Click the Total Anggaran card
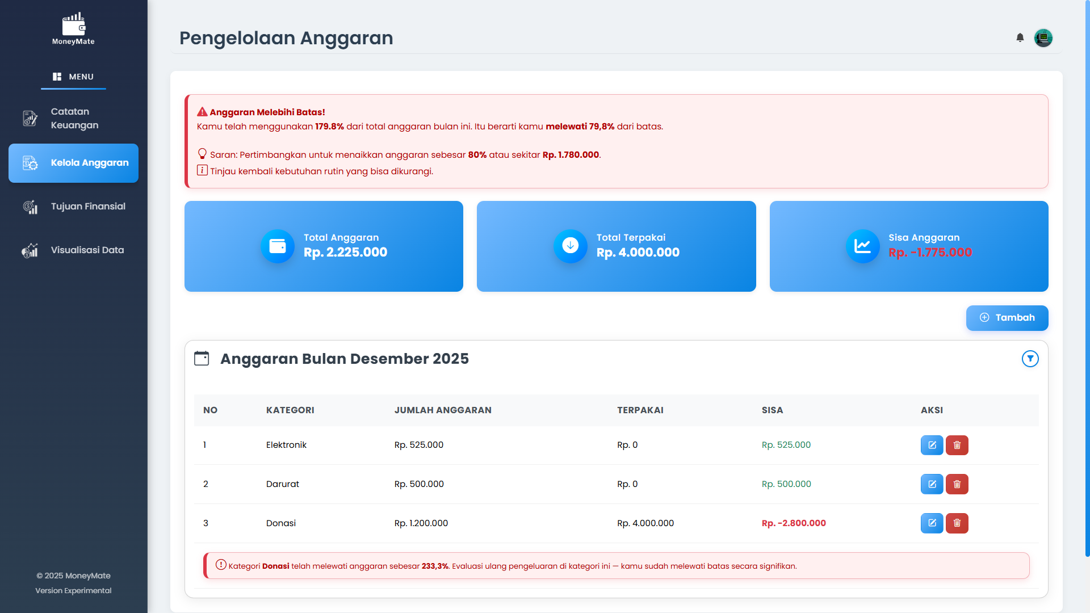 [324, 246]
